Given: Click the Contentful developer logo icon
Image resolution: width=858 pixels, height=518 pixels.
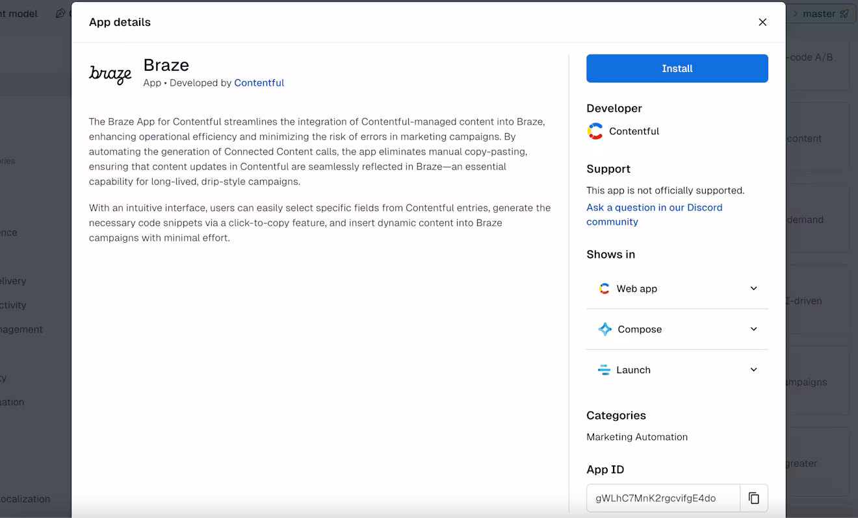Looking at the screenshot, I should pyautogui.click(x=595, y=131).
